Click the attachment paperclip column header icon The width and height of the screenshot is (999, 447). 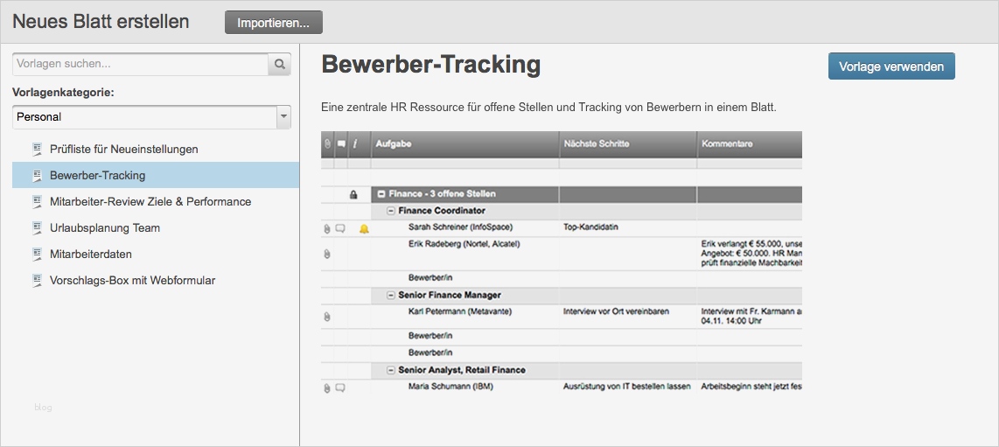(x=327, y=144)
